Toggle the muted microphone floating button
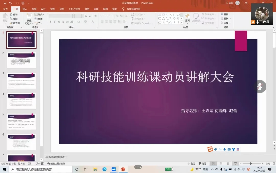 pos(260,87)
